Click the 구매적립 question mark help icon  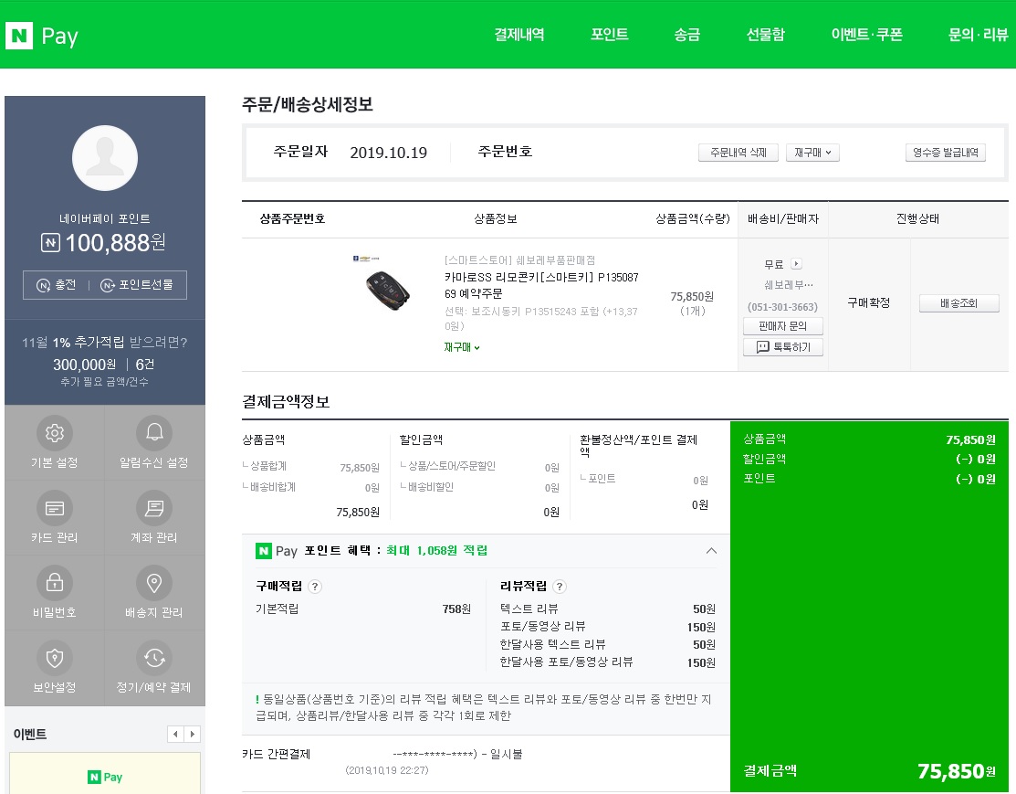tap(315, 587)
